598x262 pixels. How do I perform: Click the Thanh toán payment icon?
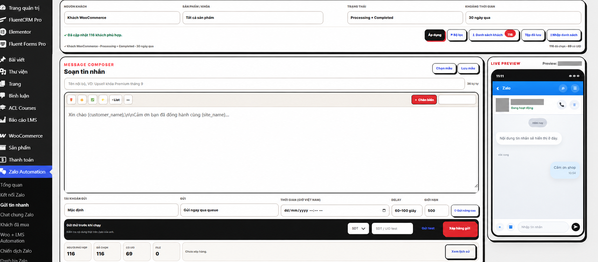(x=3, y=160)
